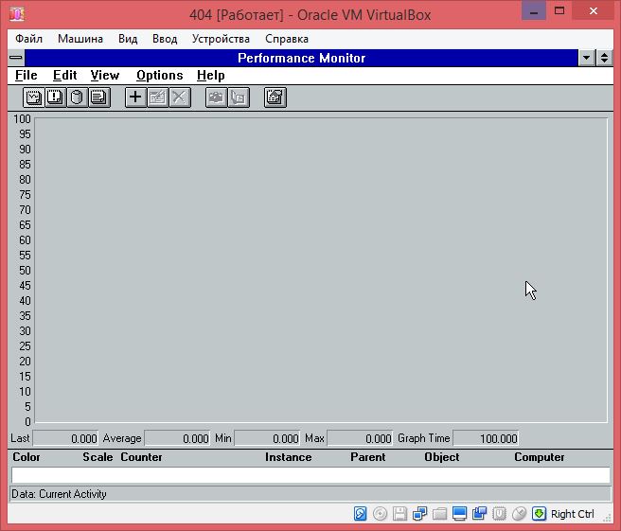Open the Ввод menu in VirtualBox
The width and height of the screenshot is (621, 531).
click(x=165, y=39)
